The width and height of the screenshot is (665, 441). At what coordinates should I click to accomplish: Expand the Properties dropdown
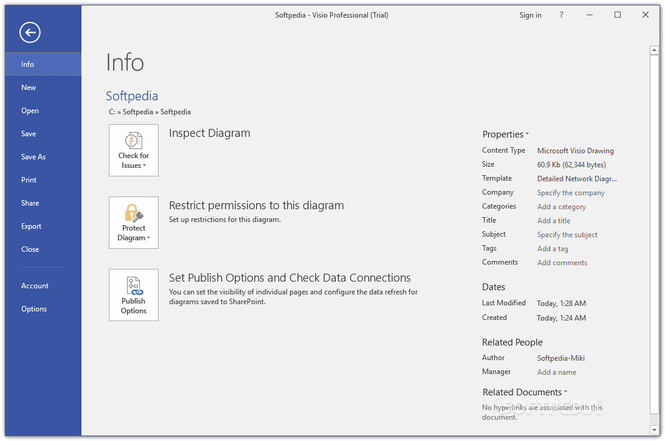[506, 134]
